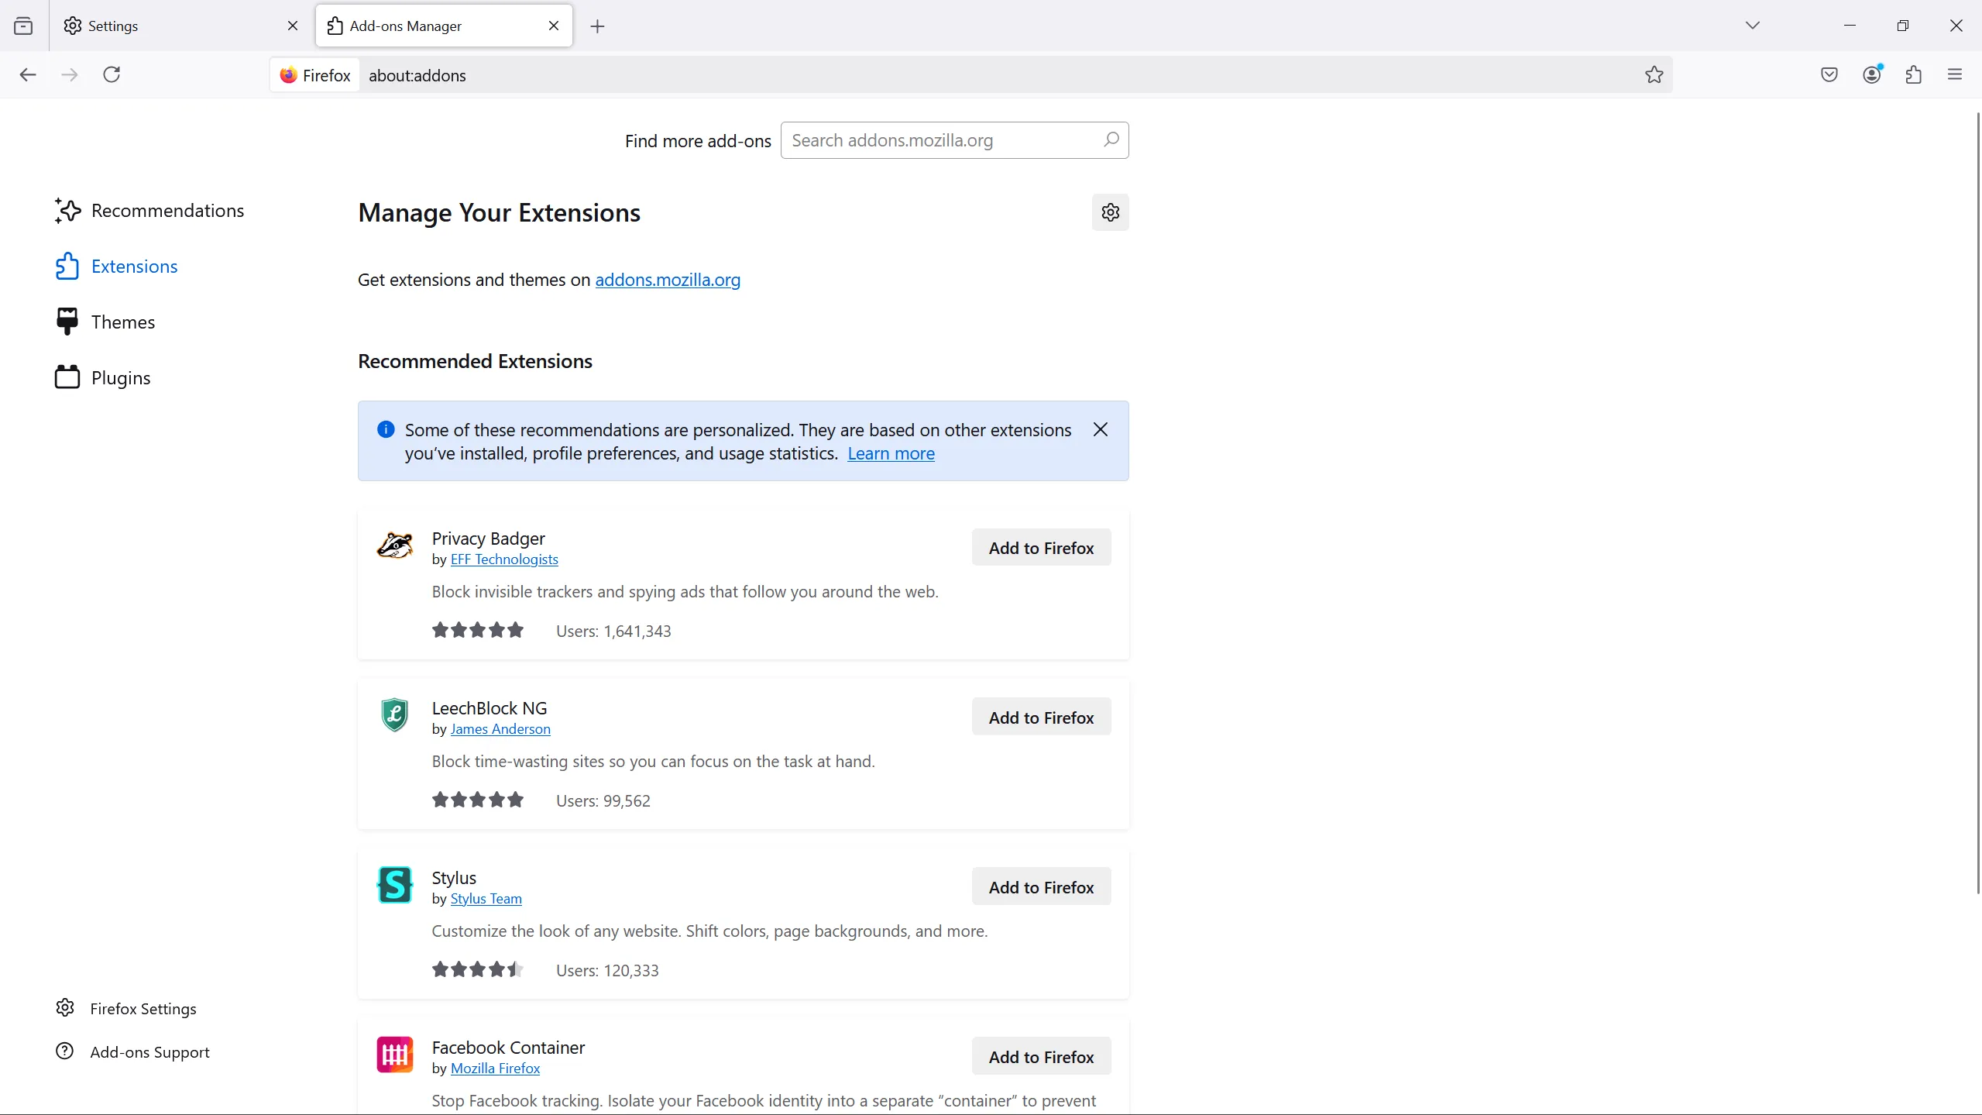Open Mozilla Firefox author link
This screenshot has width=1982, height=1115.
click(496, 1069)
